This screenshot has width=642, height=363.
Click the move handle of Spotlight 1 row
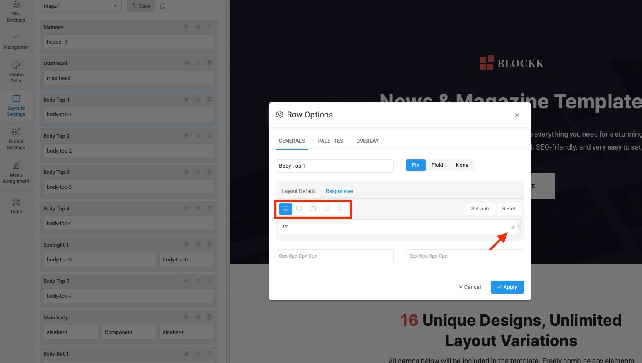click(186, 245)
